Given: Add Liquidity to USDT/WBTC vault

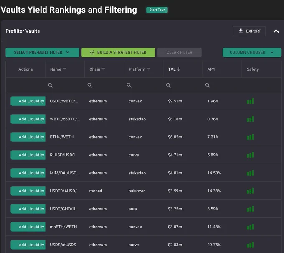Looking at the screenshot, I should 28,101.
